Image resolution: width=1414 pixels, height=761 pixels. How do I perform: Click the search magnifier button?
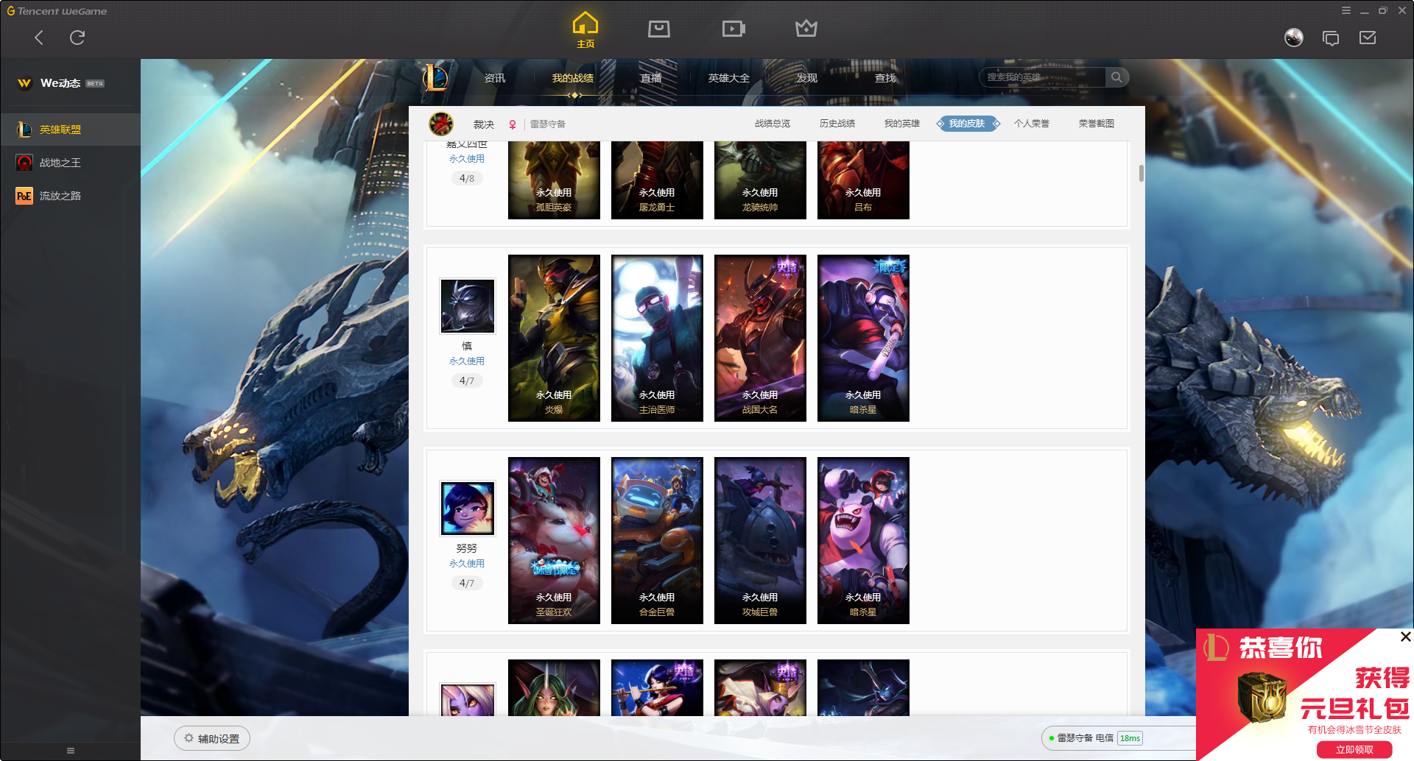tap(1117, 77)
